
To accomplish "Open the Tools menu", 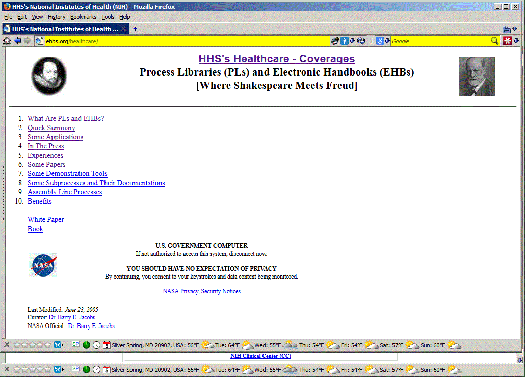I will 108,17.
